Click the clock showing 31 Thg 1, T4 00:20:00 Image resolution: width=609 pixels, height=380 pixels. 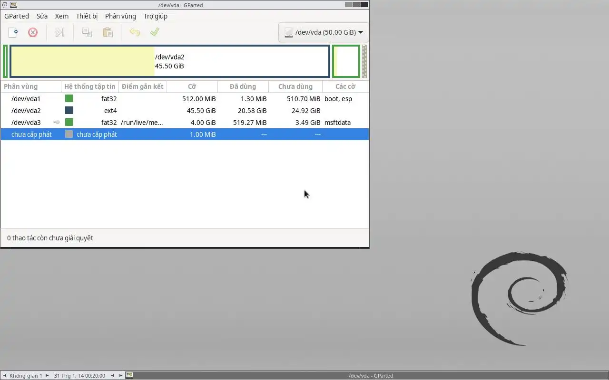(79, 376)
